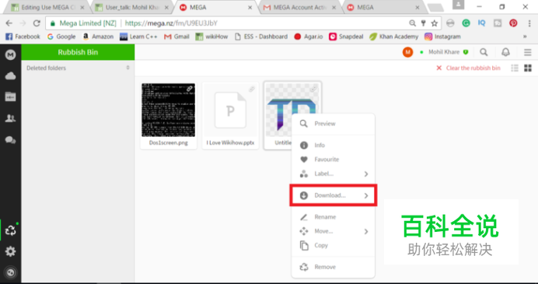Open the Settings gear in sidebar

tap(10, 252)
